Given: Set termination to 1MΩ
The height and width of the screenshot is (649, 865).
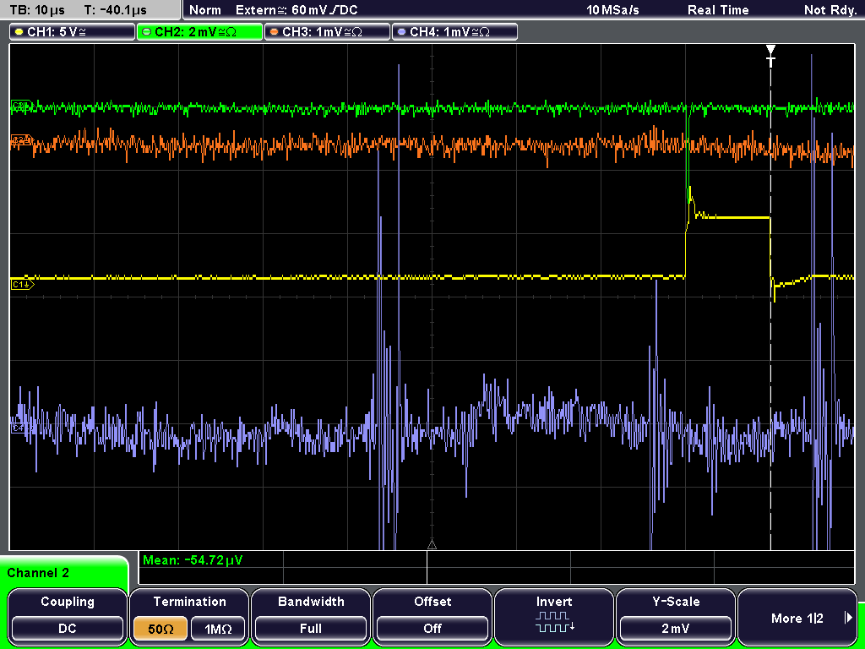Looking at the screenshot, I should (x=218, y=629).
